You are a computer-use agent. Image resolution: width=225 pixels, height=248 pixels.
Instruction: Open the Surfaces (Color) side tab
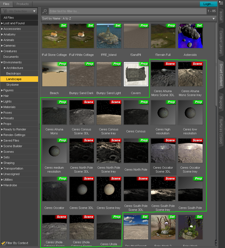pyautogui.click(x=221, y=131)
